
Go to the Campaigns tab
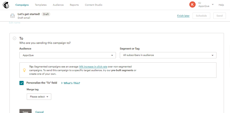22,5
